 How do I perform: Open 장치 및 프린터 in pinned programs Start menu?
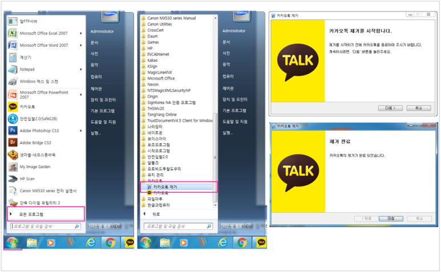[x=103, y=100]
